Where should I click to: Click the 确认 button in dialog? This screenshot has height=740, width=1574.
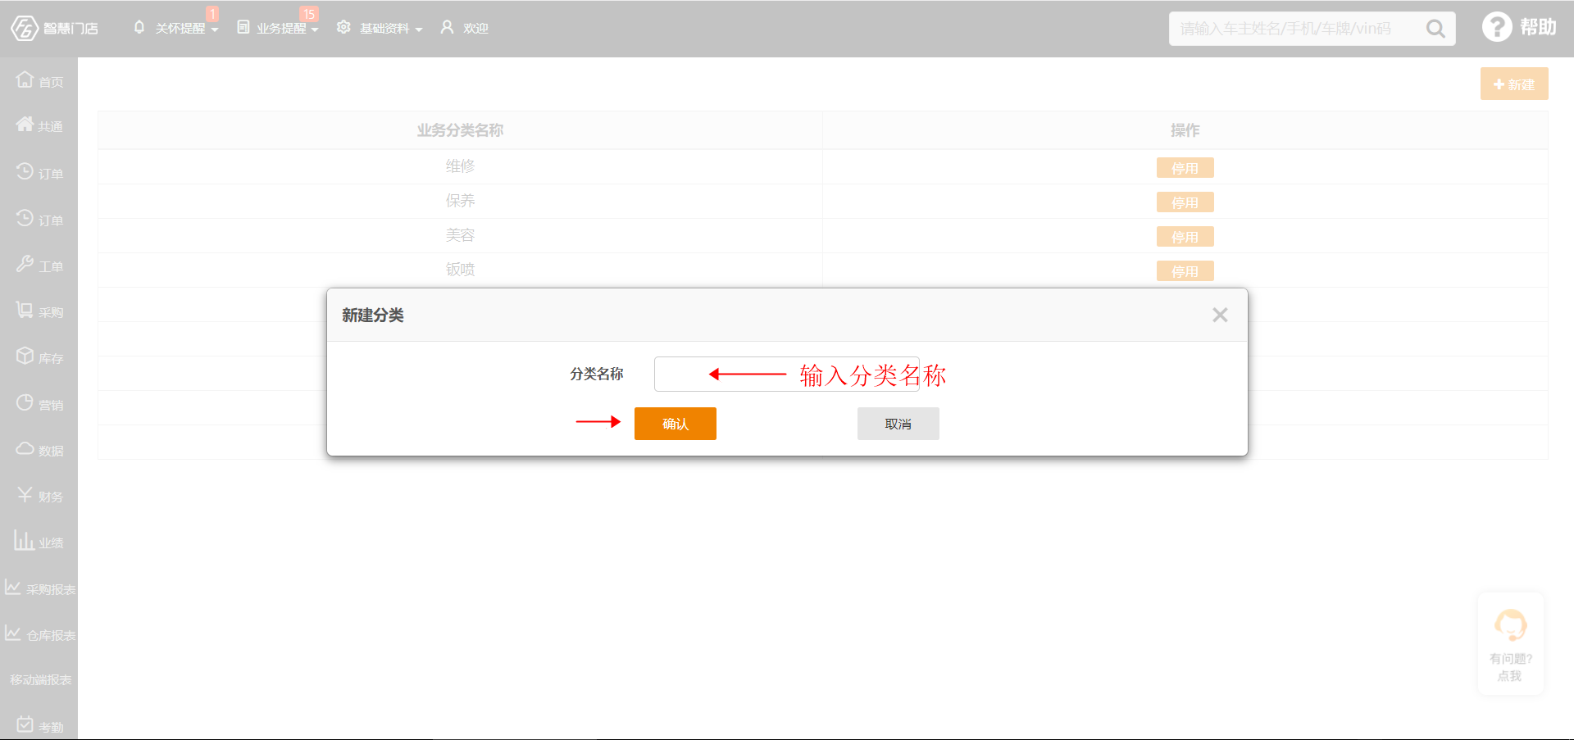click(676, 424)
